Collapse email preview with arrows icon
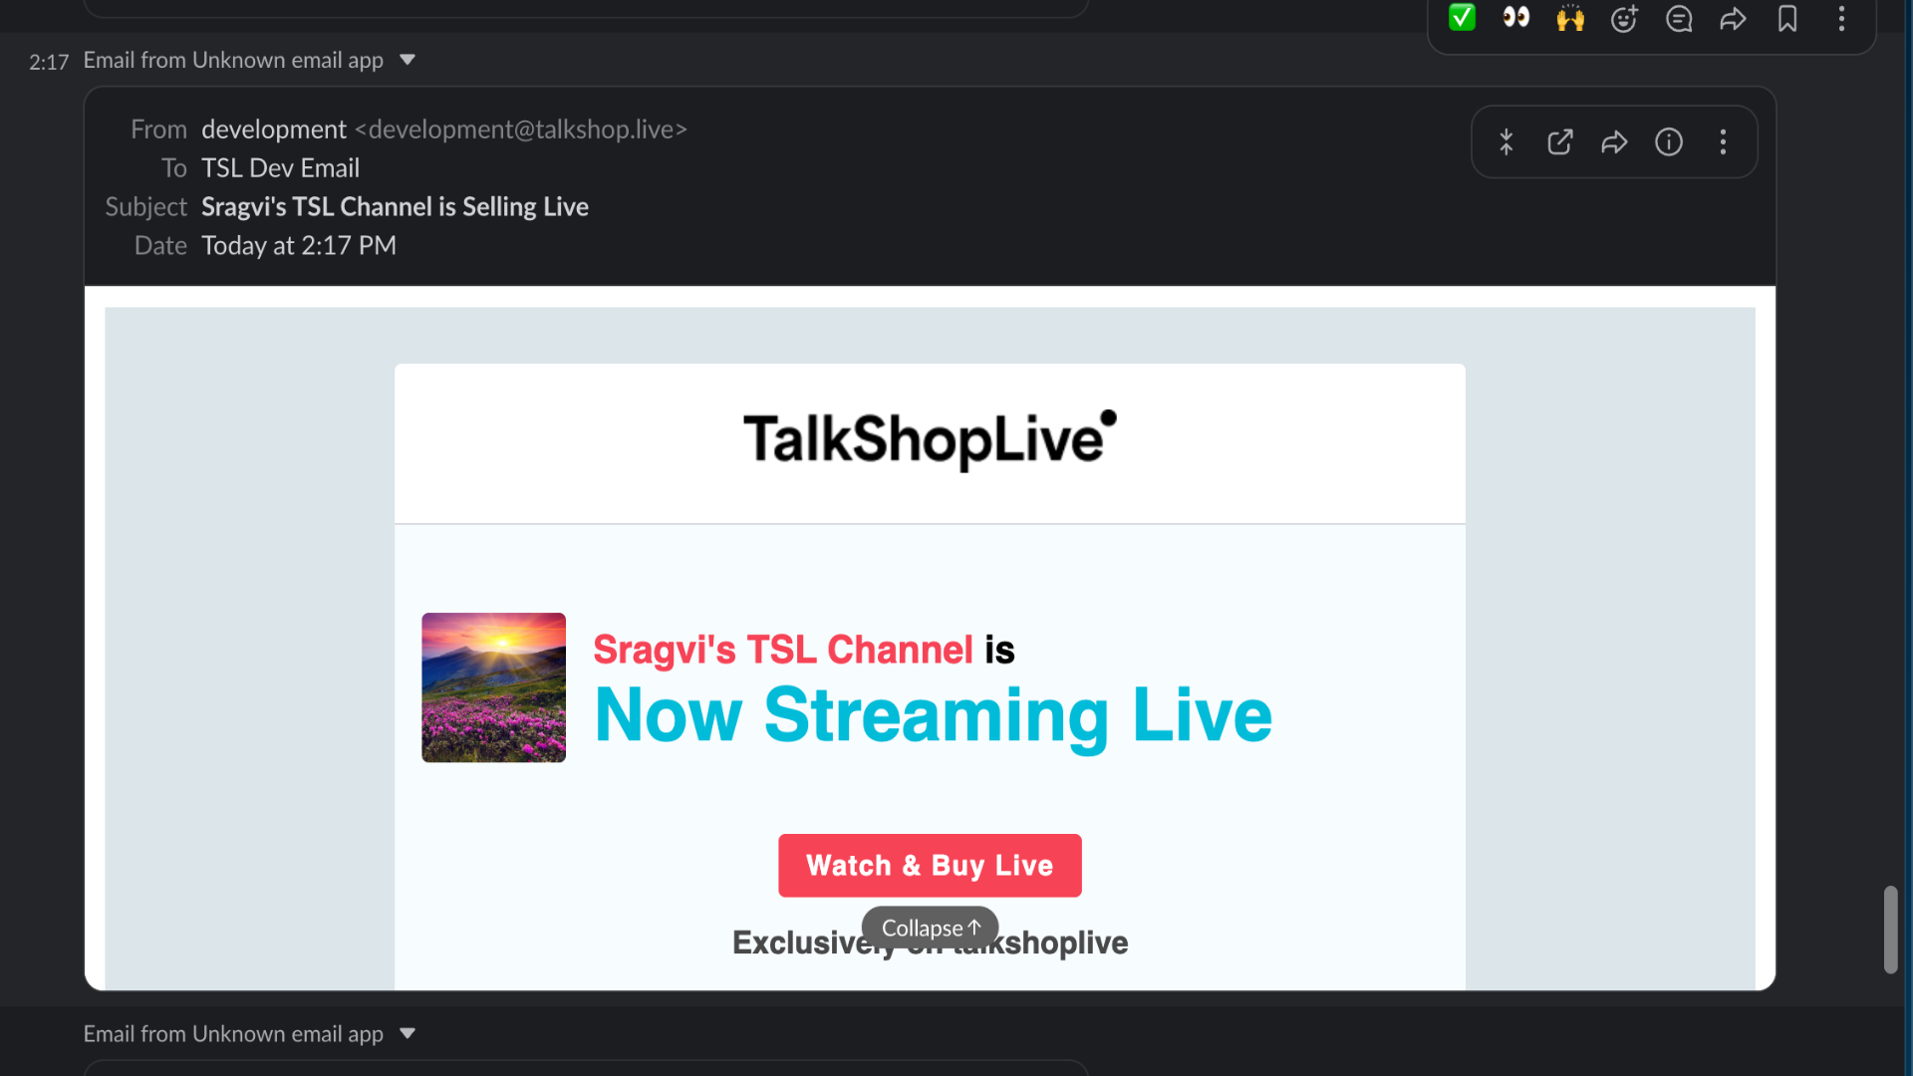1913x1076 pixels. (1506, 141)
